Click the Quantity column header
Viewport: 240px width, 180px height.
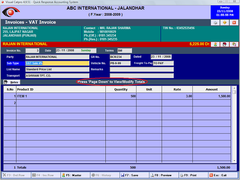tap(121, 89)
